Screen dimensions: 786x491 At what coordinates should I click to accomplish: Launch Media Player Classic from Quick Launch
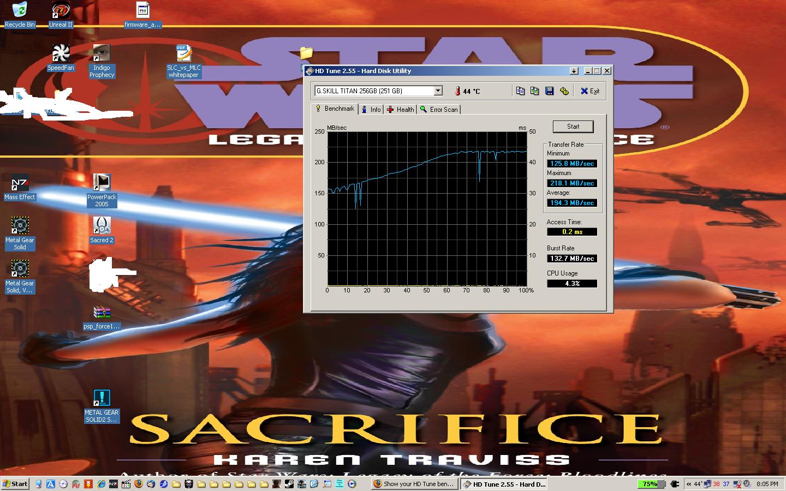[x=126, y=484]
